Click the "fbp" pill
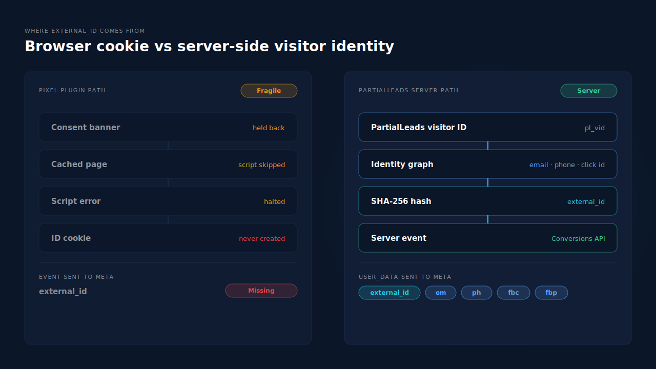This screenshot has width=656, height=369. coord(551,293)
